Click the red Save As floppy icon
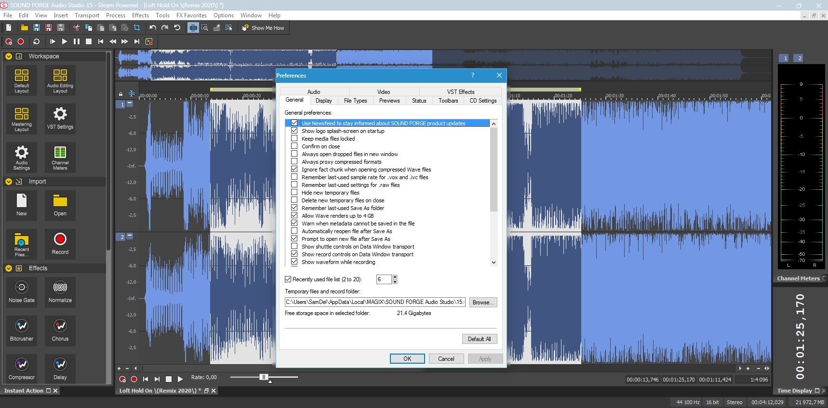This screenshot has width=828, height=408. click(48, 28)
